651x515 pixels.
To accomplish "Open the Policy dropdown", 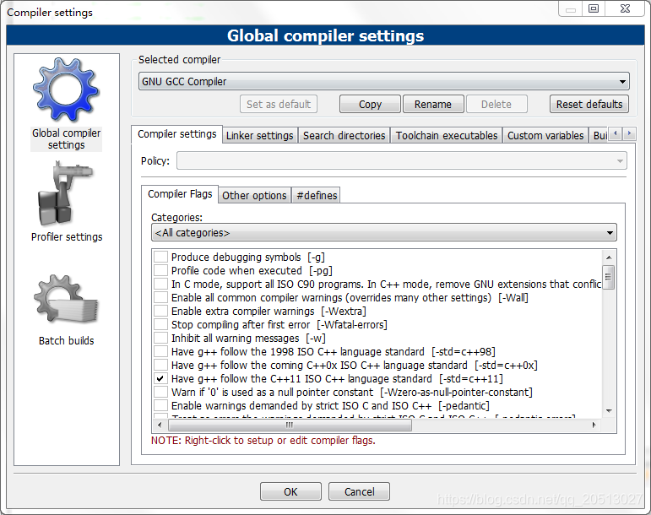I will [401, 160].
